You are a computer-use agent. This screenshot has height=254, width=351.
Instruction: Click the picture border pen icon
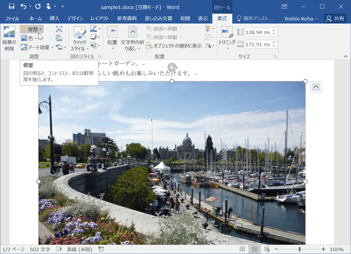click(94, 29)
